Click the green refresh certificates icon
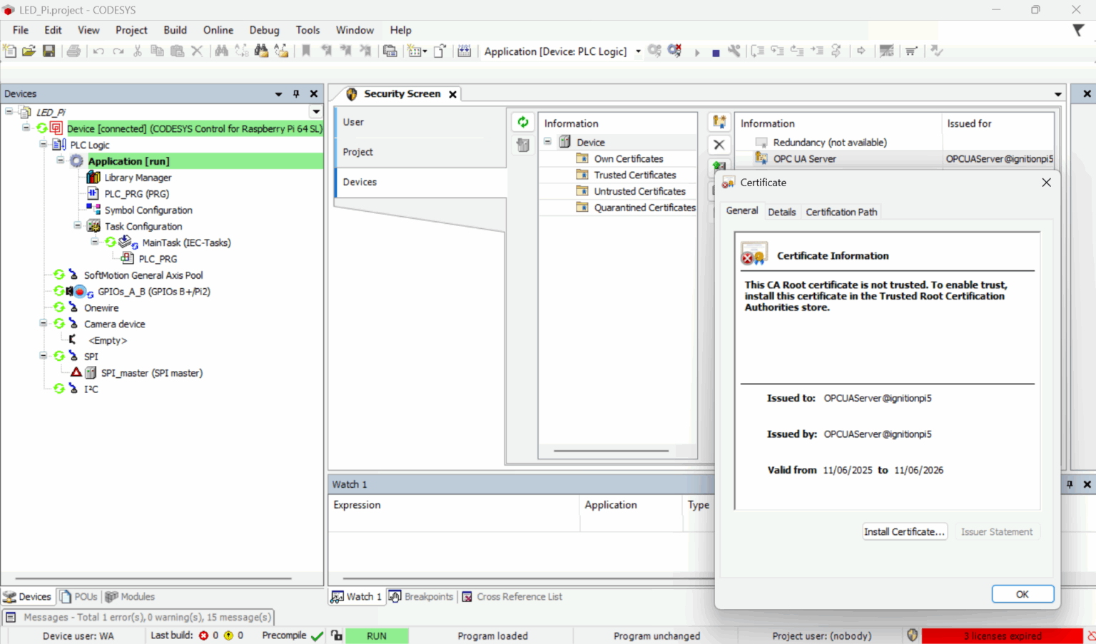The width and height of the screenshot is (1096, 644). pyautogui.click(x=523, y=123)
